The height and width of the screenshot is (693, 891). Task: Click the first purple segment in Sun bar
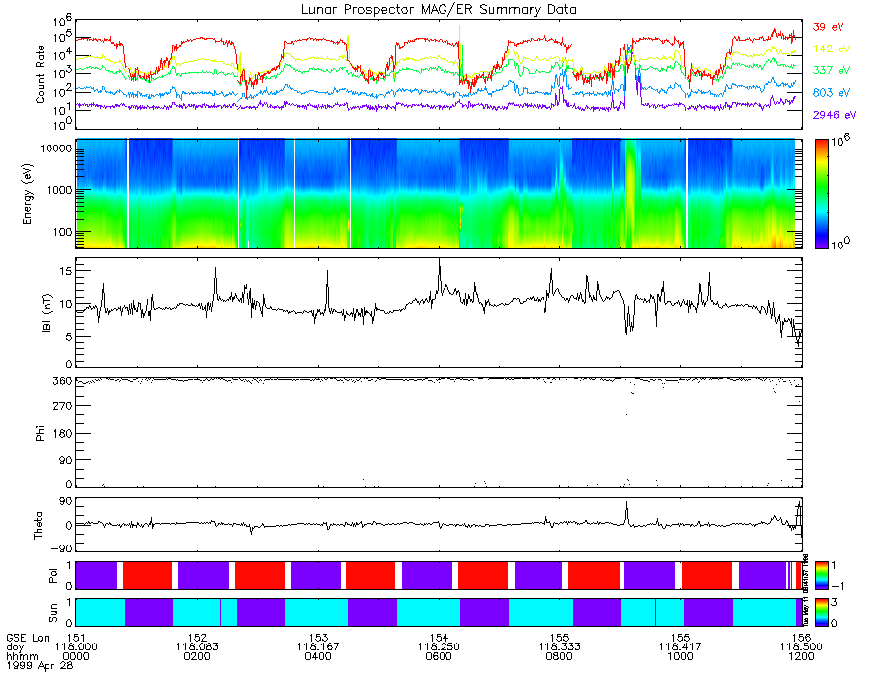[x=148, y=612]
